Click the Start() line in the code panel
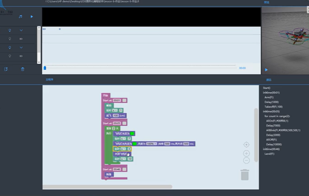 click(267, 88)
